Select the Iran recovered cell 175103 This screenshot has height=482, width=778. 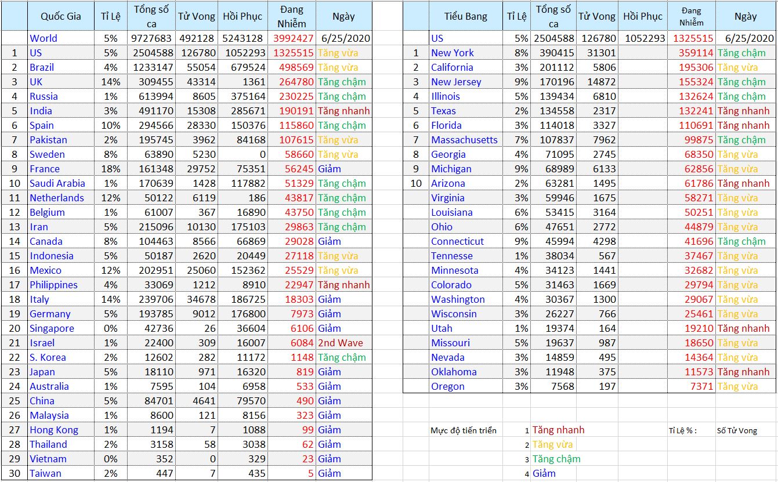pos(243,227)
